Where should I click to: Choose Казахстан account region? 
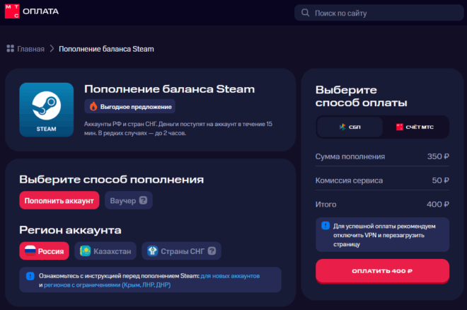click(105, 251)
